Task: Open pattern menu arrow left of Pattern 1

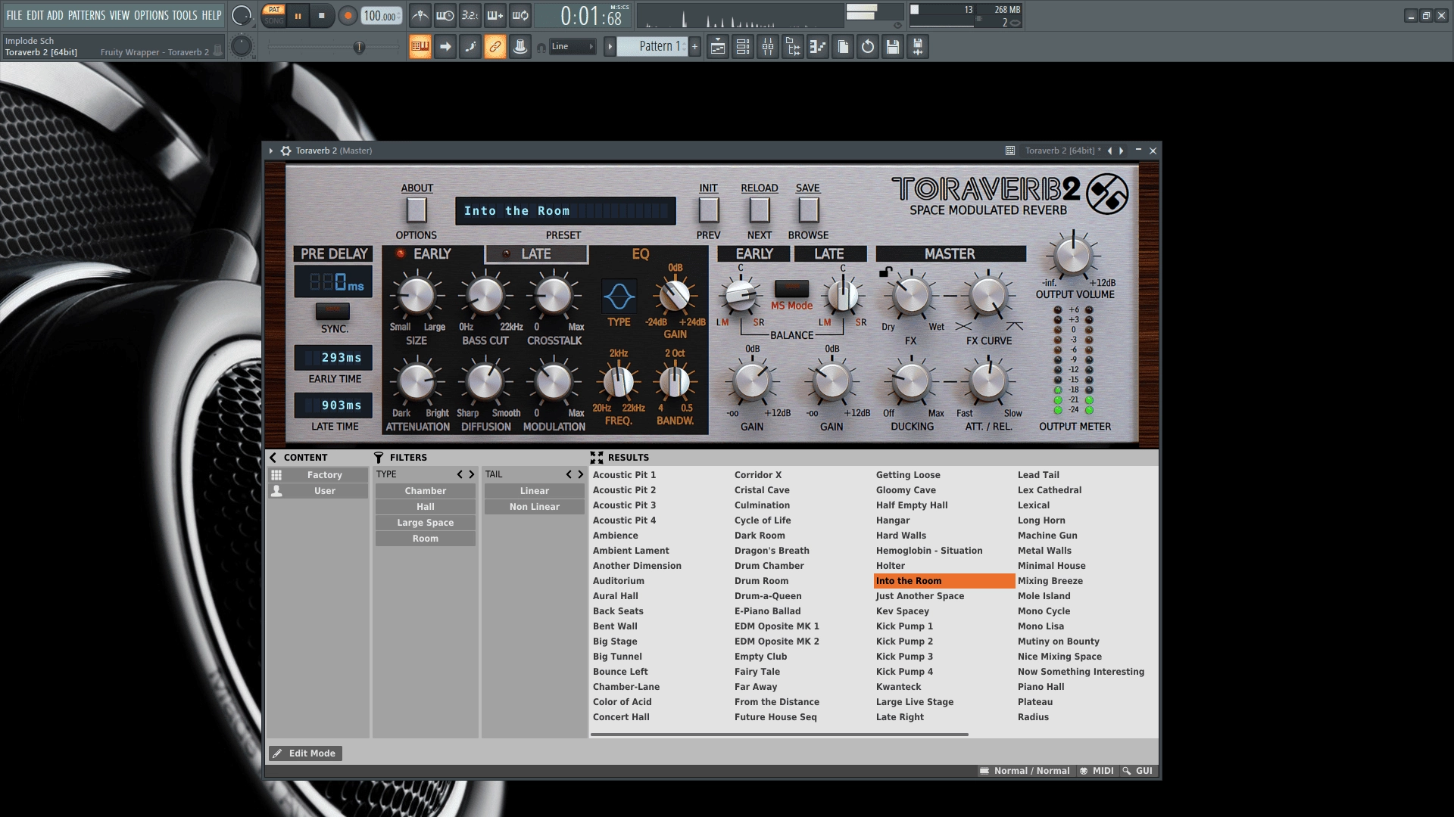Action: 610,47
